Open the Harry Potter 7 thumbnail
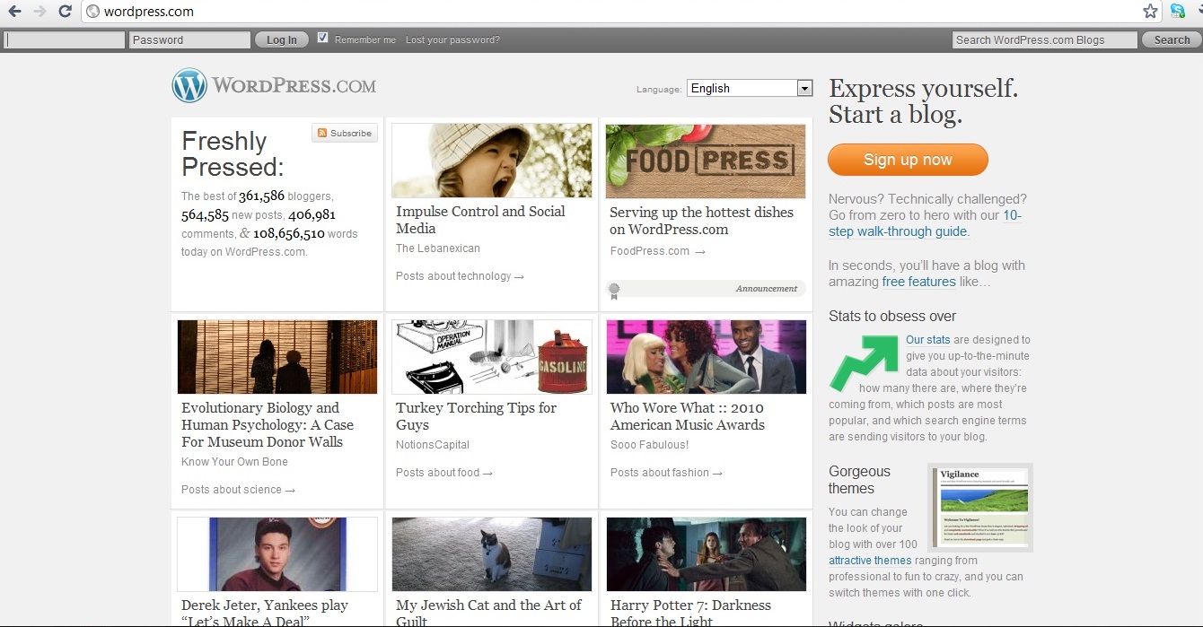 coord(707,554)
